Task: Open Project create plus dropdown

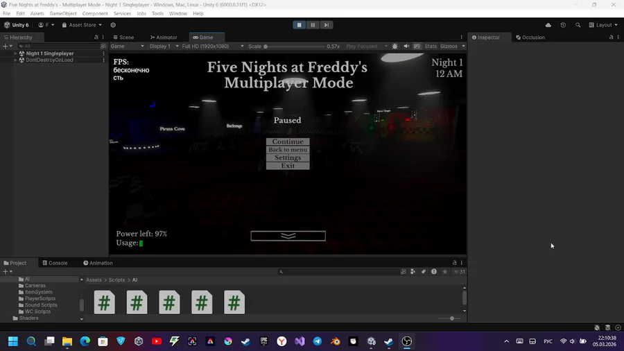Action: (8, 271)
